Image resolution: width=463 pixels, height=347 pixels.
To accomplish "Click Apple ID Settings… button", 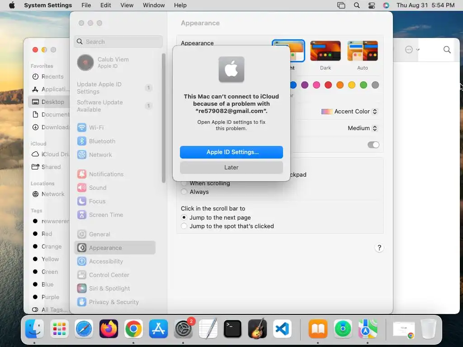I will 231,152.
